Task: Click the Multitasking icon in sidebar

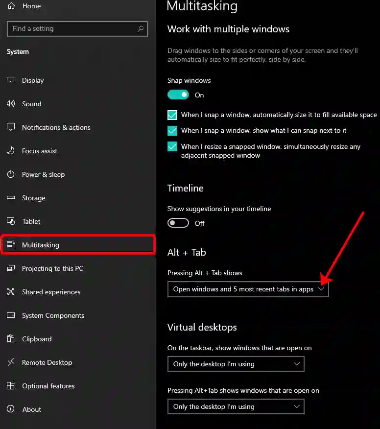Action: (11, 244)
